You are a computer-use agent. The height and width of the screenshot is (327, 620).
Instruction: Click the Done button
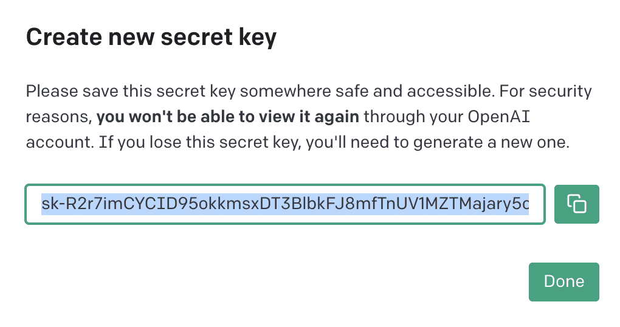[x=564, y=281]
